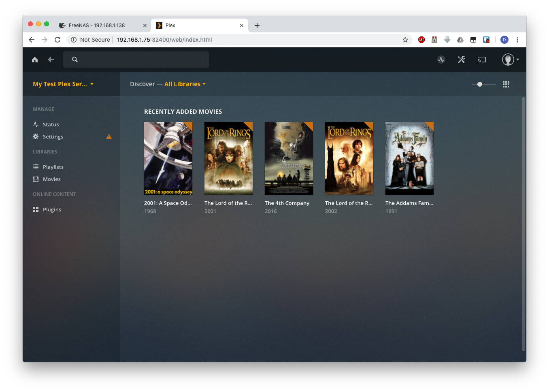Click the poster size slider handle
549x392 pixels.
[480, 84]
